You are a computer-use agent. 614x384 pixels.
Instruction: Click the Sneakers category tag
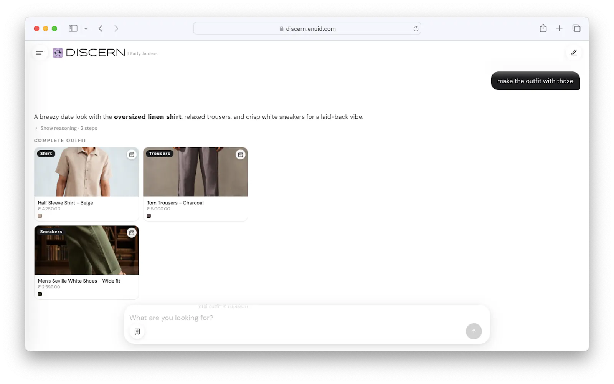(51, 232)
